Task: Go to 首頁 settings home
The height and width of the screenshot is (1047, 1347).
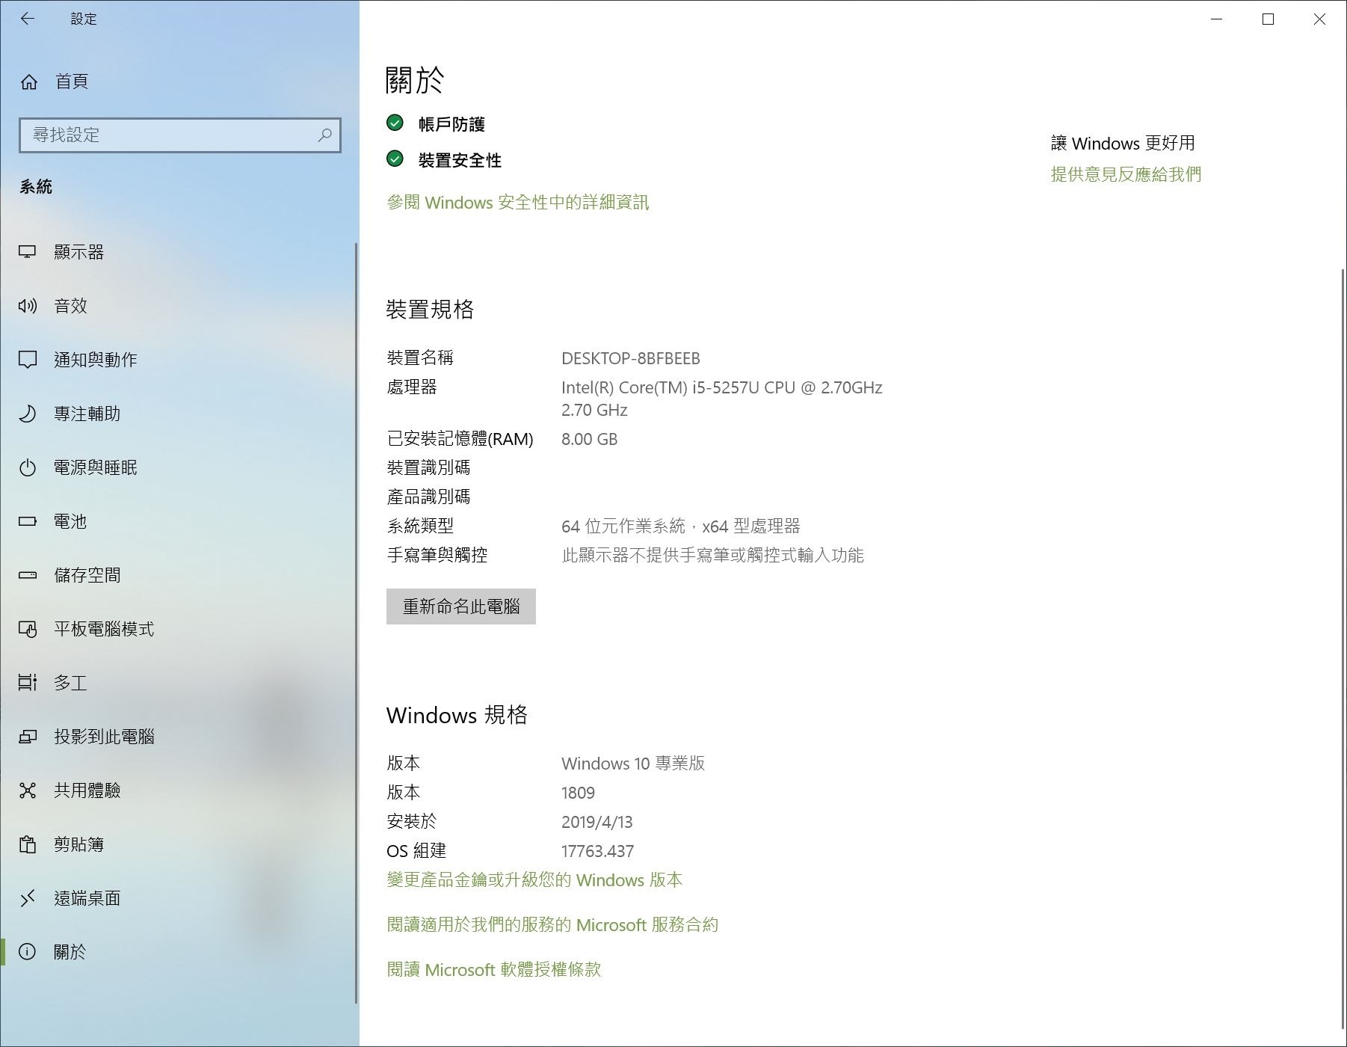Action: pyautogui.click(x=178, y=82)
